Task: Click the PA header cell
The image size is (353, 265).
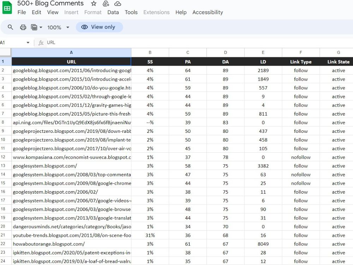Action: tap(188, 61)
